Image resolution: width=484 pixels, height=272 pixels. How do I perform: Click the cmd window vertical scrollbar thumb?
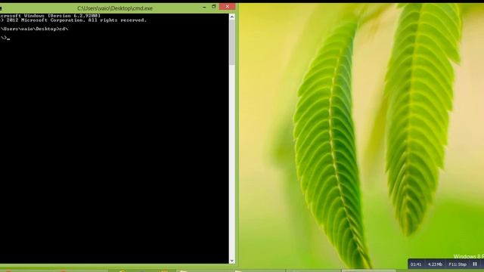pyautogui.click(x=232, y=42)
